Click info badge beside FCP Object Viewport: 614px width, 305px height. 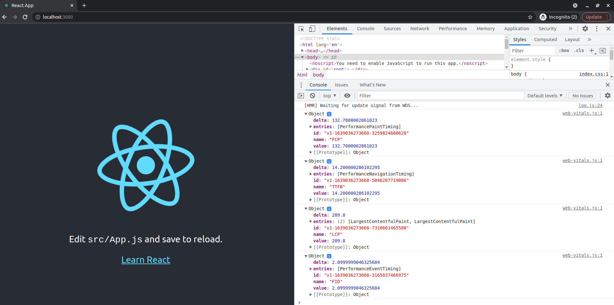[329, 114]
